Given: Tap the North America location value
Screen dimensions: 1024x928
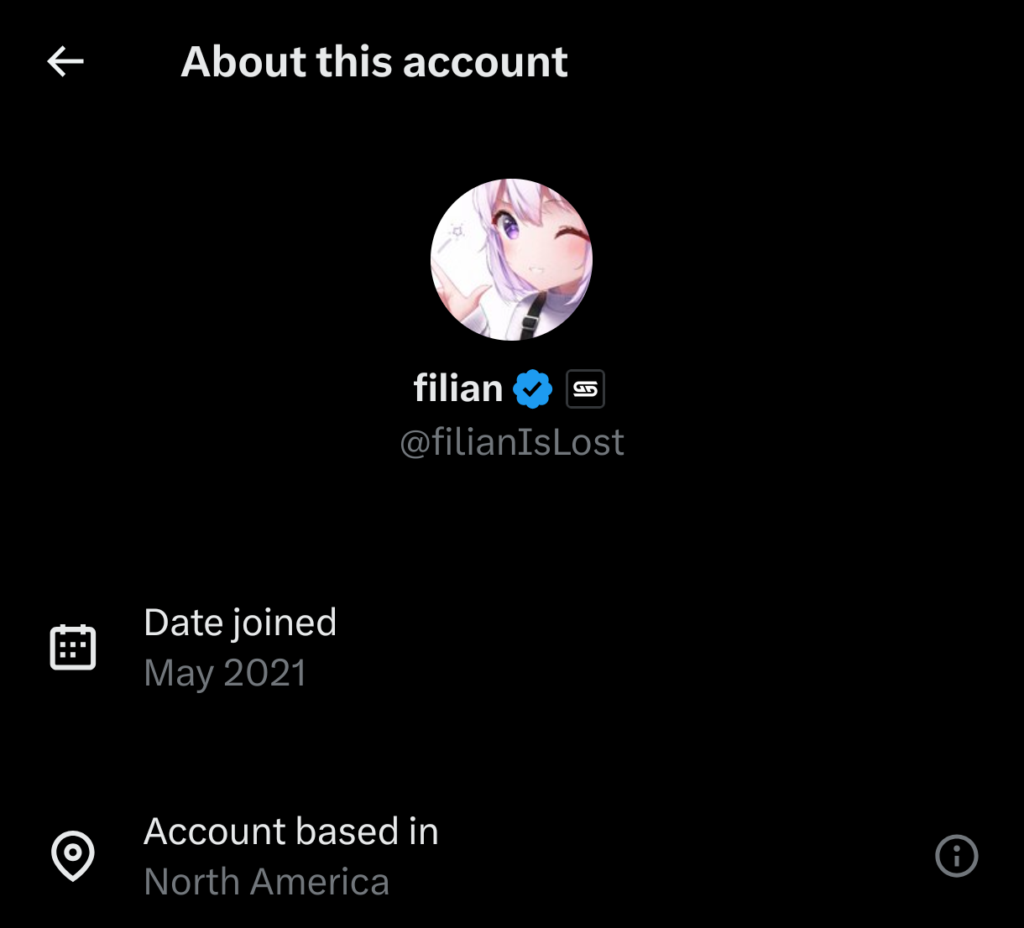Looking at the screenshot, I should [266, 882].
